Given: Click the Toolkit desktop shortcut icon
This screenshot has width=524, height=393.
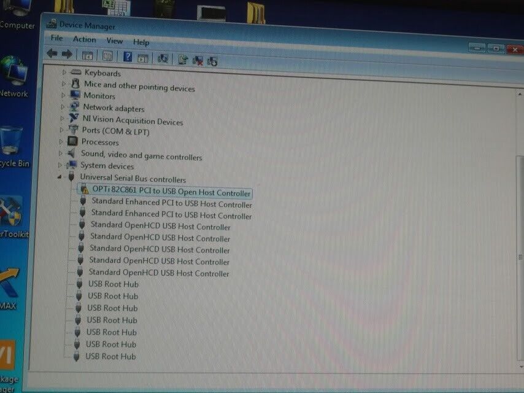Looking at the screenshot, I should pyautogui.click(x=10, y=211).
